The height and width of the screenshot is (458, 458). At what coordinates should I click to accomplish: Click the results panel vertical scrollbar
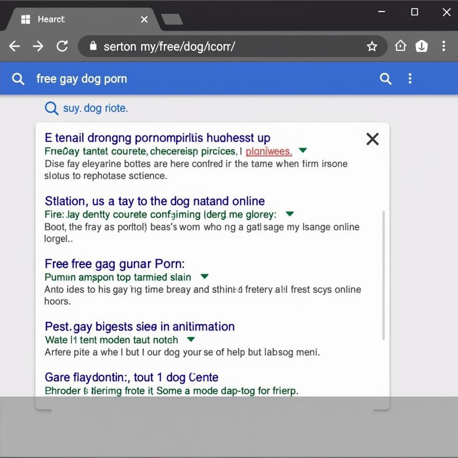click(383, 276)
